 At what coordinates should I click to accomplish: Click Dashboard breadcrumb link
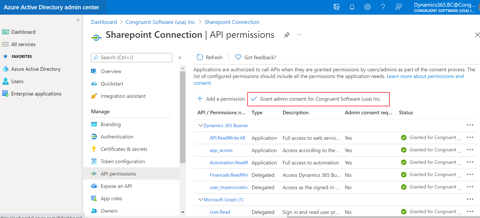(104, 22)
